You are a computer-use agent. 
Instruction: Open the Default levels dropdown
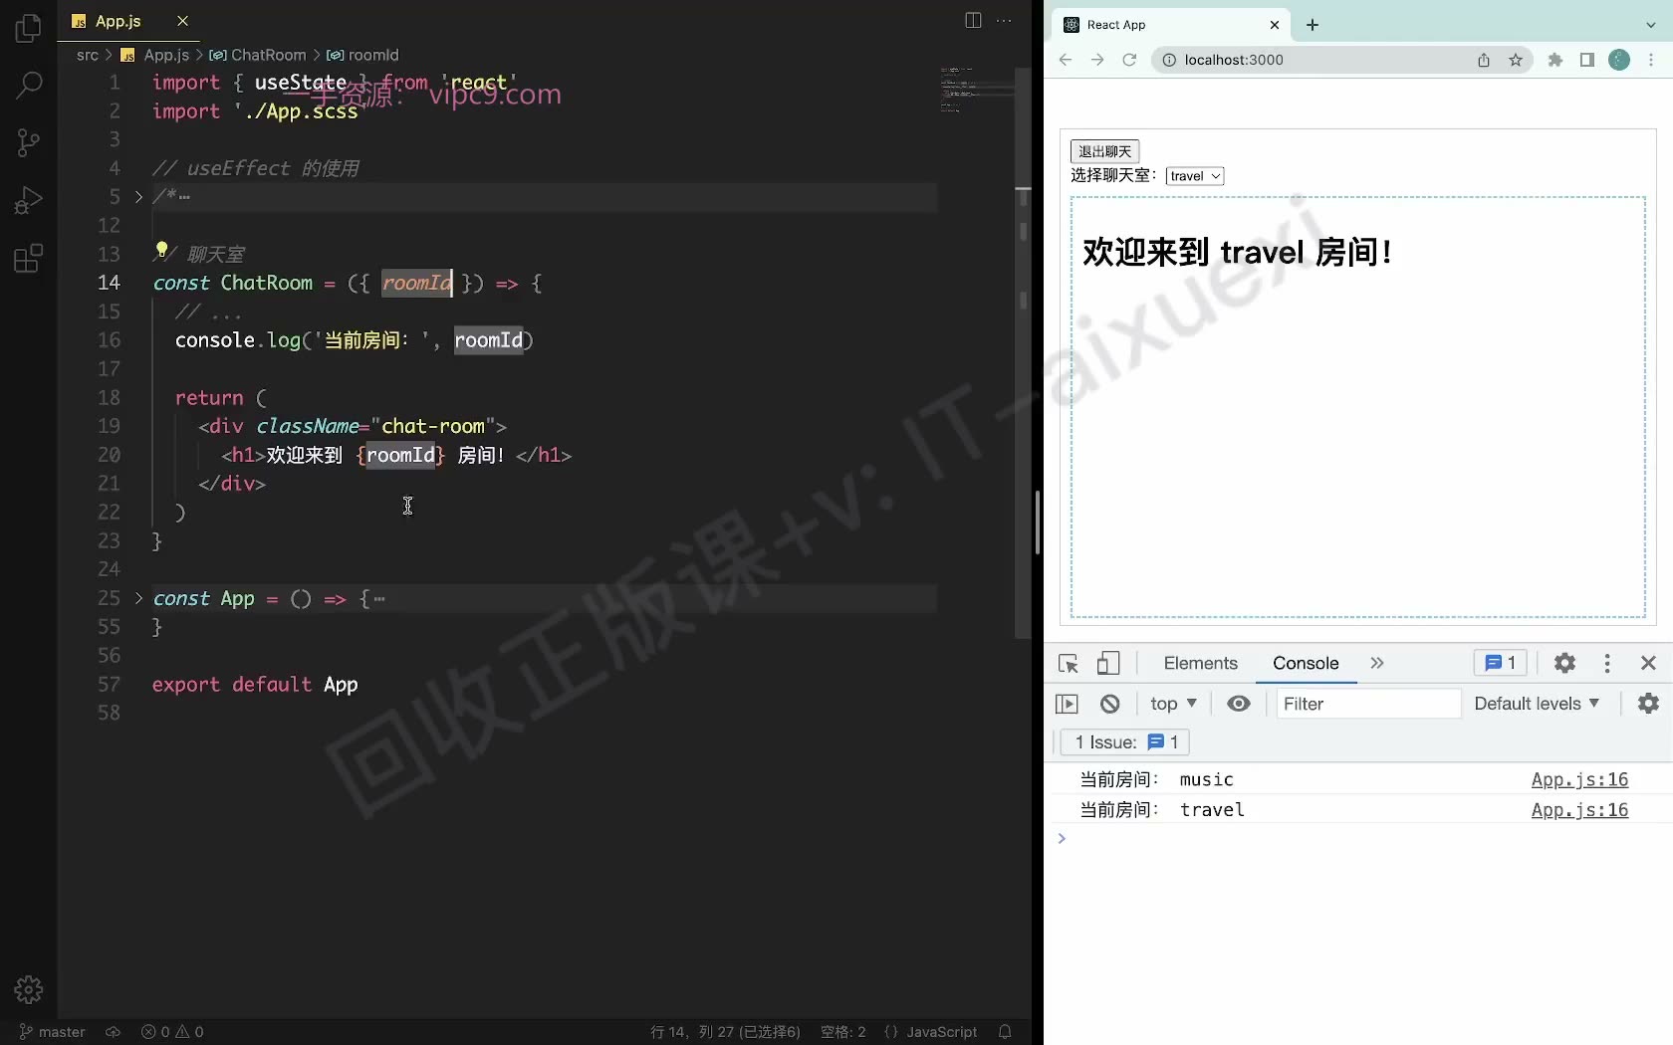[1537, 704]
